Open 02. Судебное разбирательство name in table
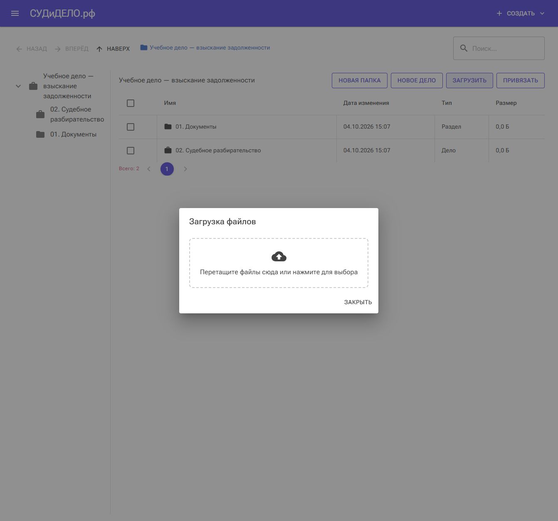The width and height of the screenshot is (558, 521). click(x=218, y=150)
